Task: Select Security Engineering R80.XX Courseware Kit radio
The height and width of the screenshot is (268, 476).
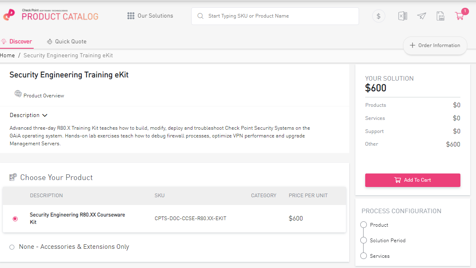Action: pos(15,219)
